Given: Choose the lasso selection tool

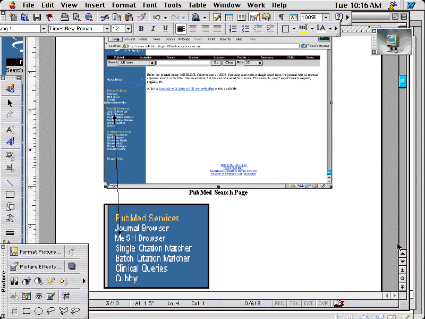Looking at the screenshot, I should click(51, 311).
